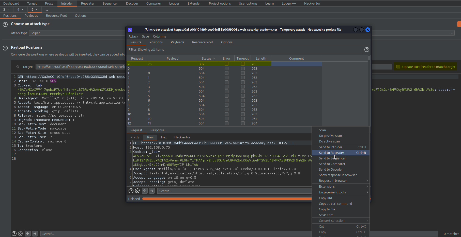The height and width of the screenshot is (237, 461).
Task: Click the help icon beside the results filter
Action: [x=367, y=50]
